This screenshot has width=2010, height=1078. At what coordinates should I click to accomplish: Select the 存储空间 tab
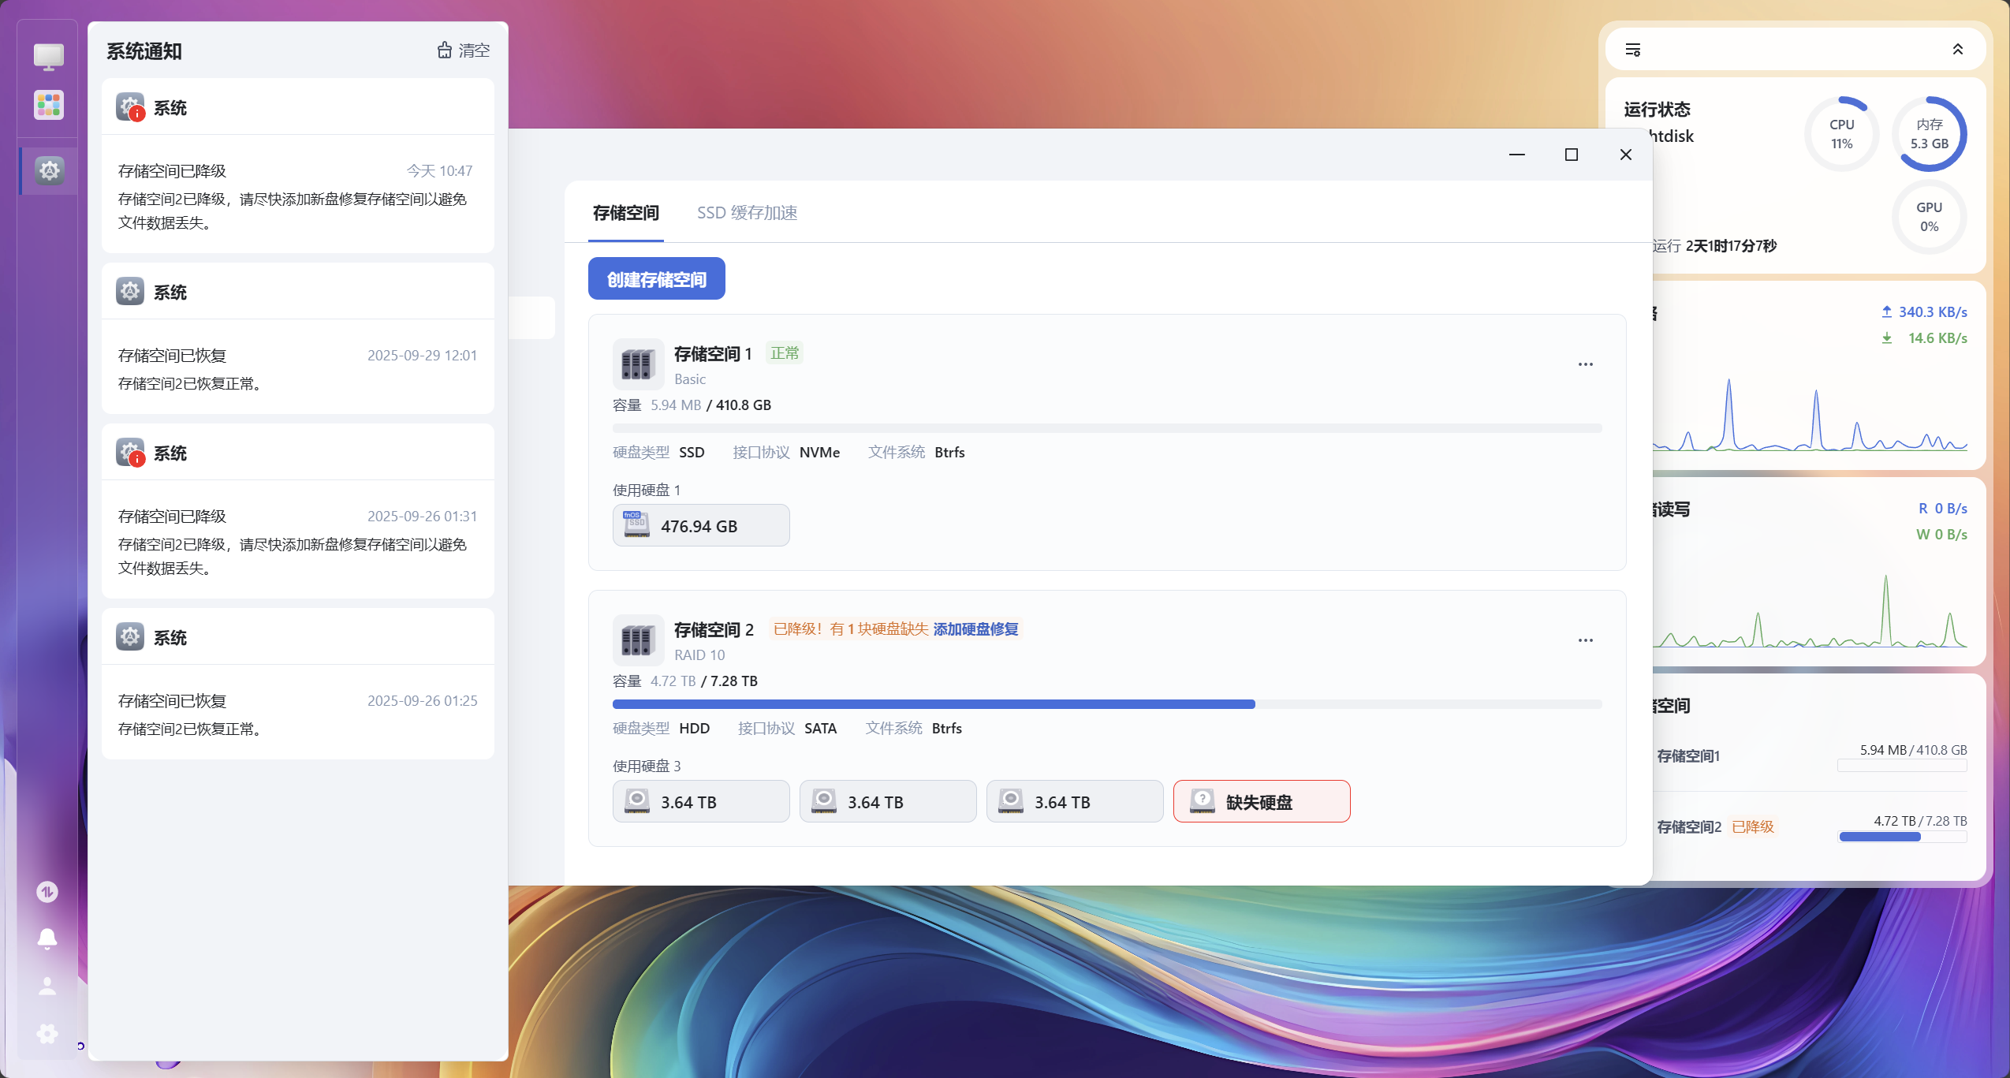(625, 213)
